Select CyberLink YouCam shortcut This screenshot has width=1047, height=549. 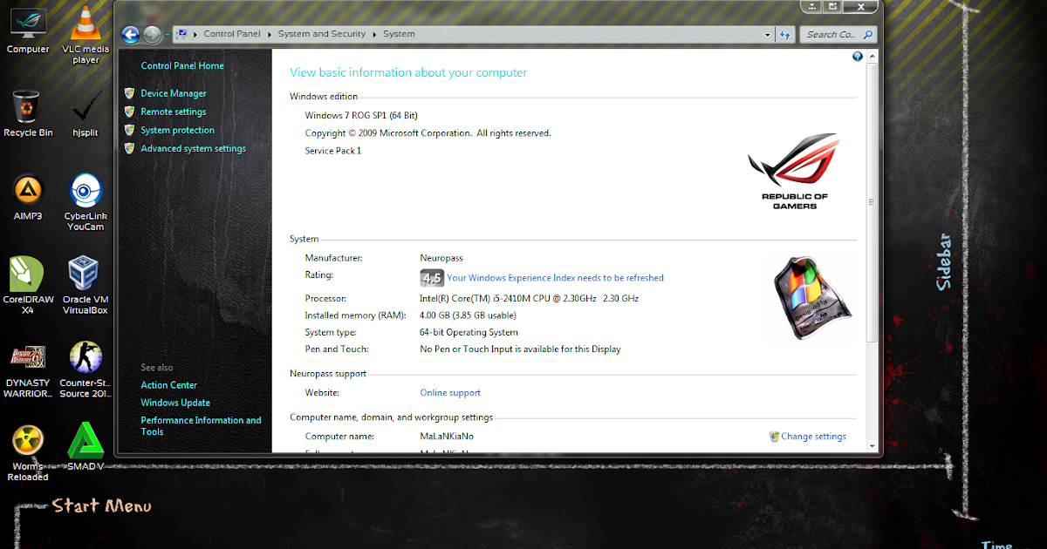click(86, 203)
